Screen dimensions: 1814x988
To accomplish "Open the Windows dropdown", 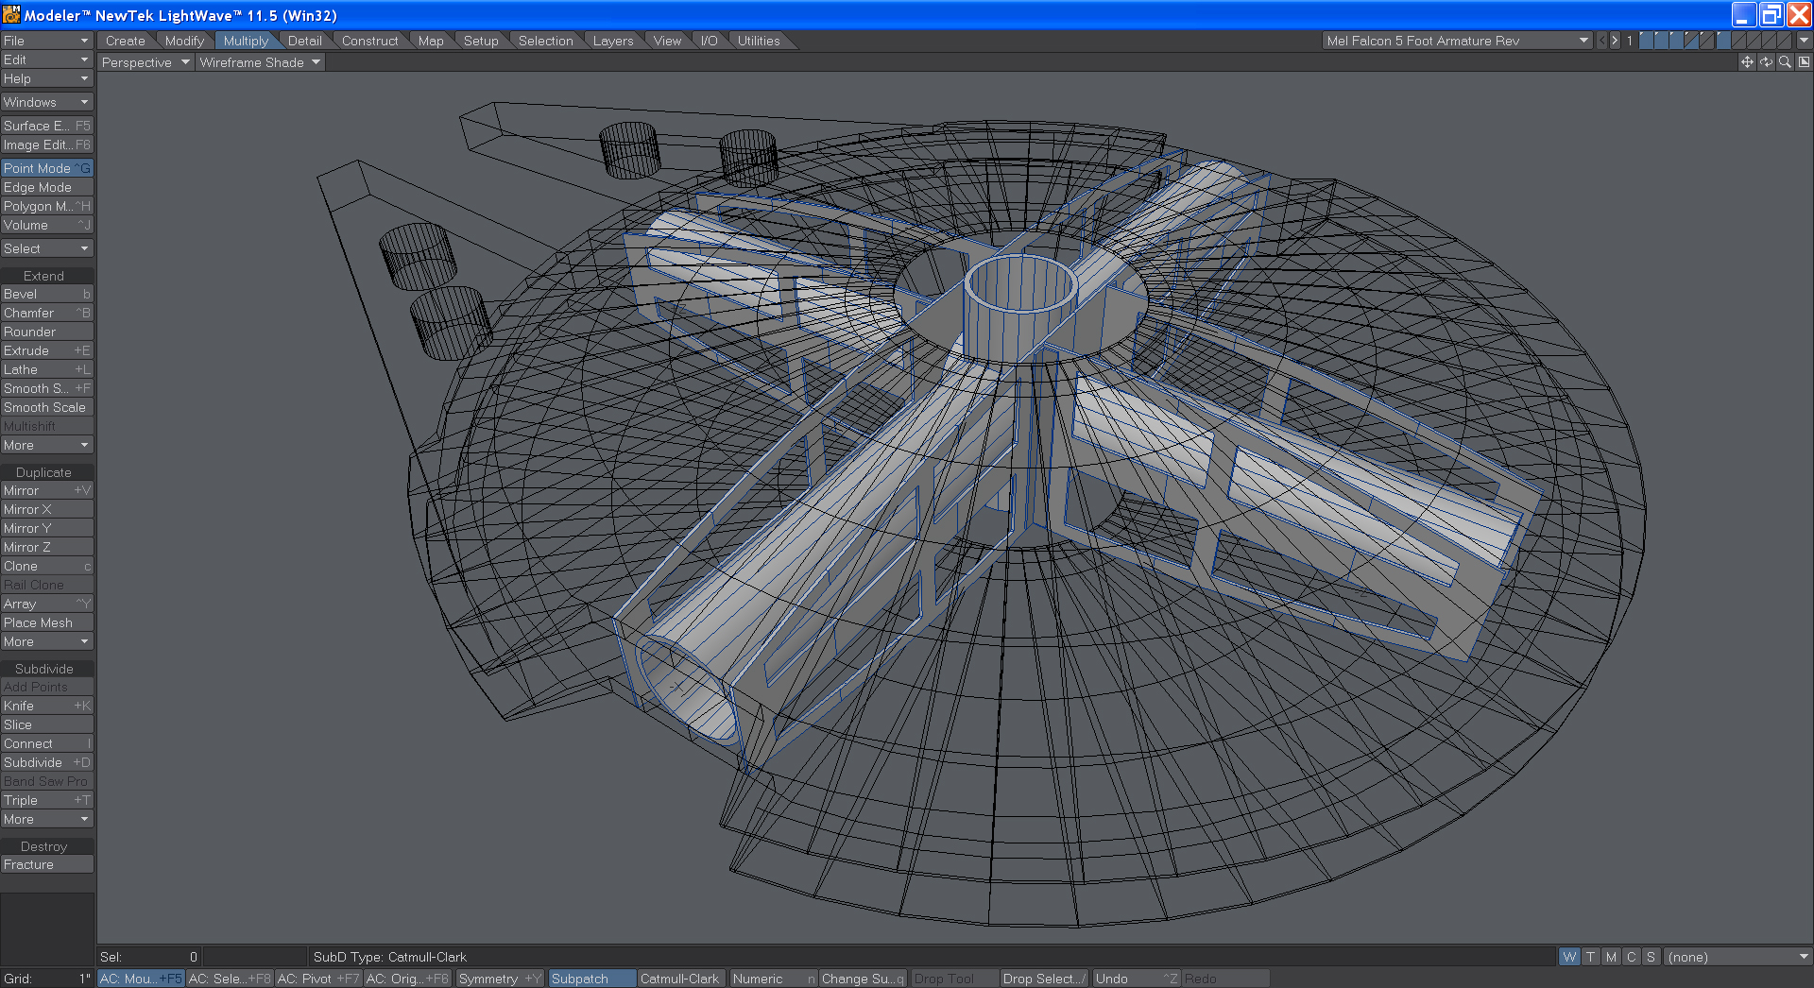I will pos(46,102).
